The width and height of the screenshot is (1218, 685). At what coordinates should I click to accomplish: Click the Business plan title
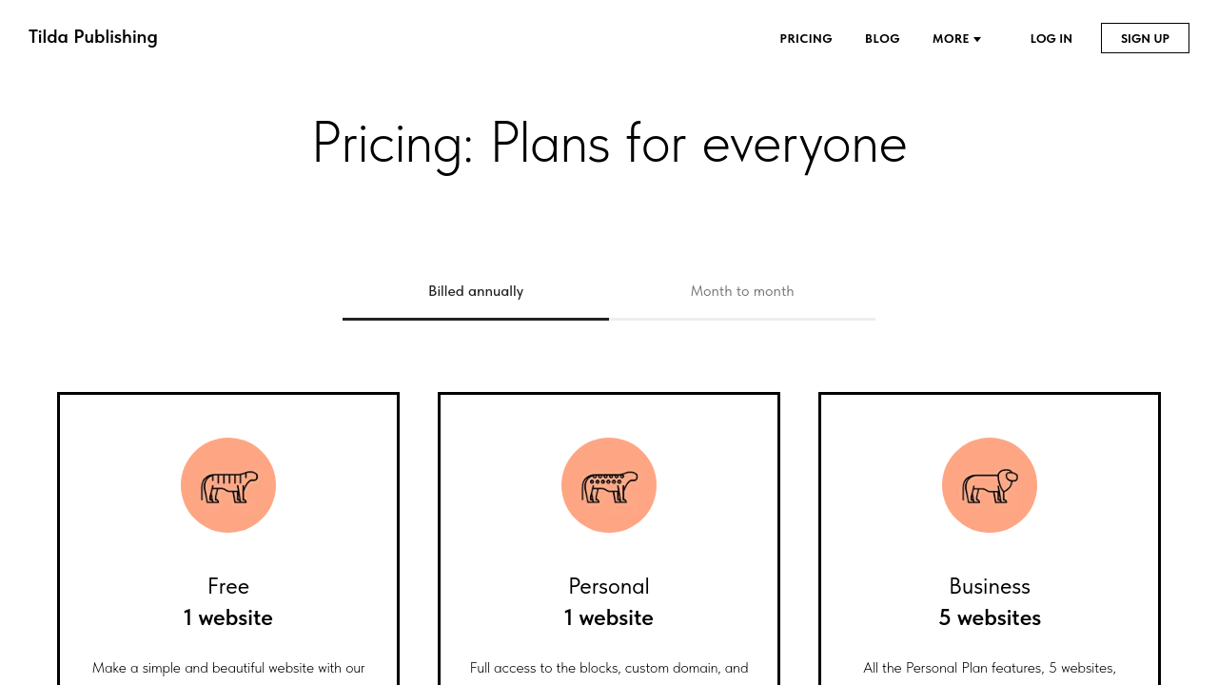click(x=990, y=586)
